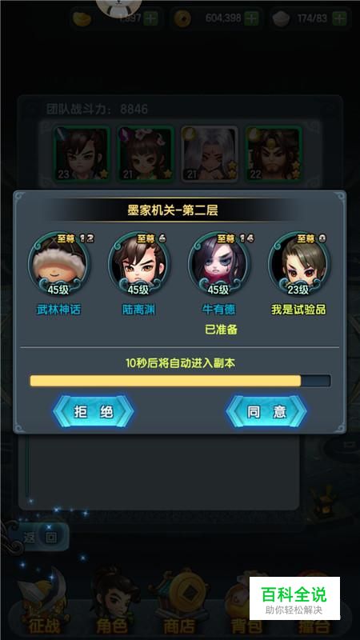This screenshot has width=360, height=640.
Task: Select the flower-haired girl hero portrait
Action: pyautogui.click(x=146, y=154)
